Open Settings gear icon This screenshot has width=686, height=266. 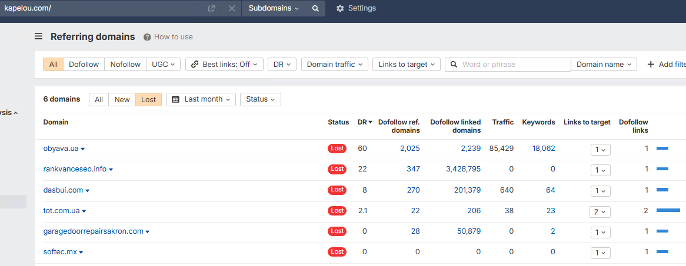[x=340, y=8]
